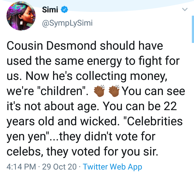
Task: Click the 4:14 PM timestamp
Action: point(21,167)
